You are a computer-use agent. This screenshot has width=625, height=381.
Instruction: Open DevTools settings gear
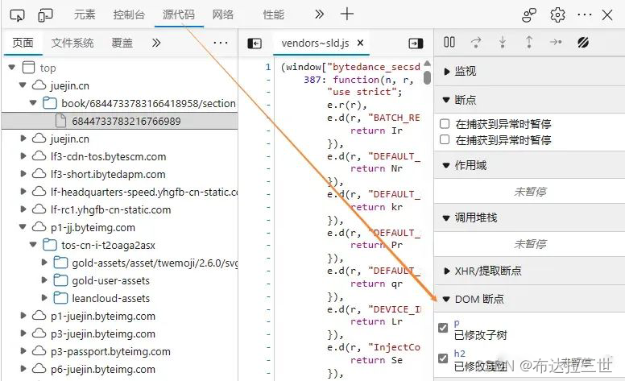point(557,15)
